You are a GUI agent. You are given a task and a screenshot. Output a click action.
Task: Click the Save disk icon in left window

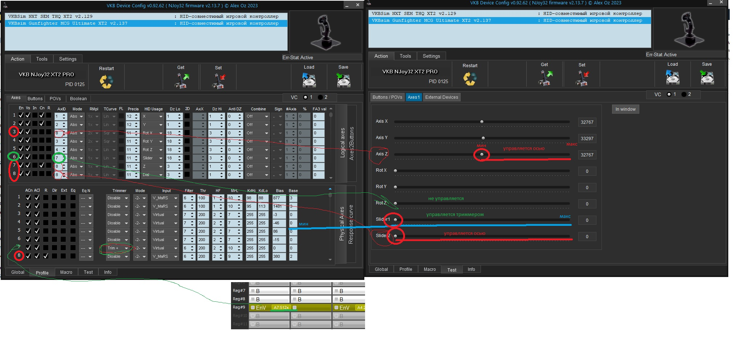click(x=343, y=80)
